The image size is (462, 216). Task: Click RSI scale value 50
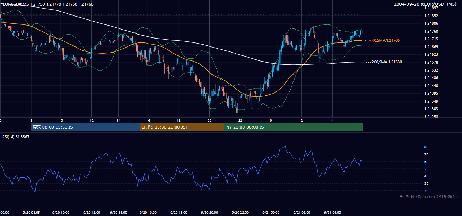pyautogui.click(x=426, y=169)
